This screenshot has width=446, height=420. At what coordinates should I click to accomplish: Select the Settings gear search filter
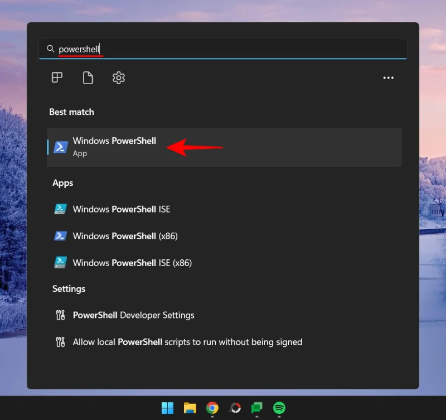pyautogui.click(x=119, y=78)
